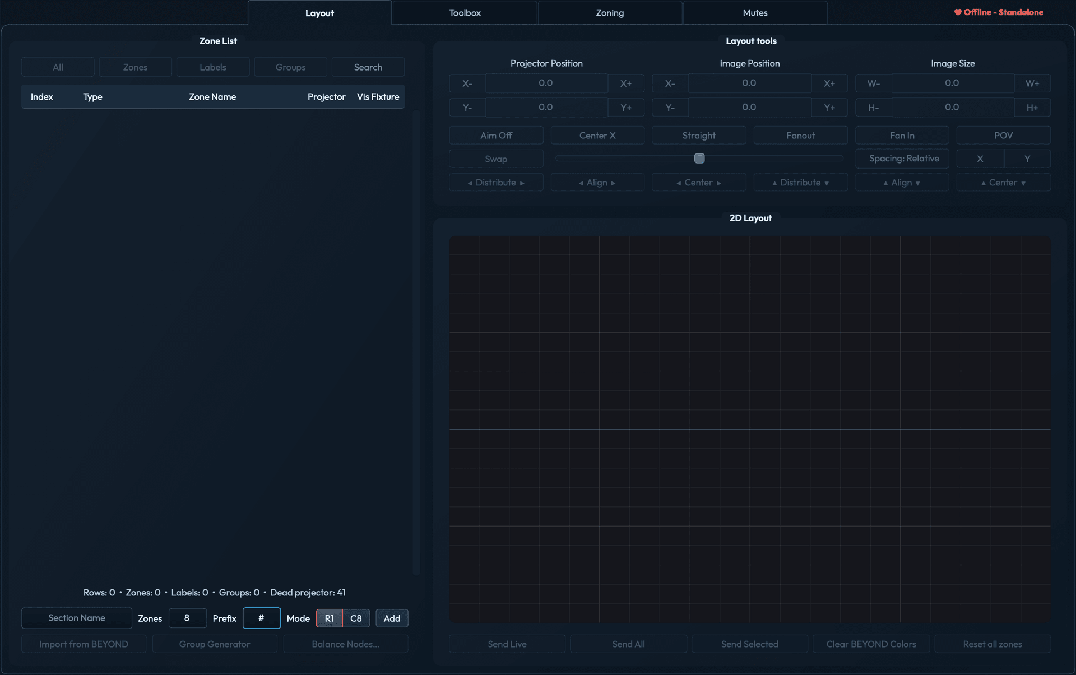Viewport: 1076px width, 675px height.
Task: Switch to the Toolbox tab
Action: (x=465, y=12)
